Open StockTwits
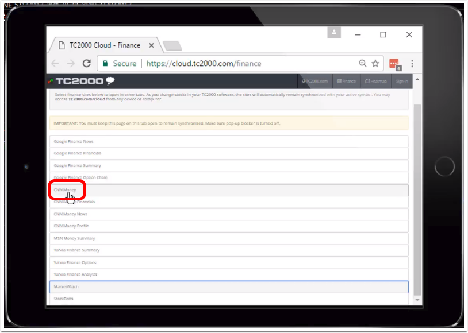Viewport: 468px width, 333px height. click(229, 299)
